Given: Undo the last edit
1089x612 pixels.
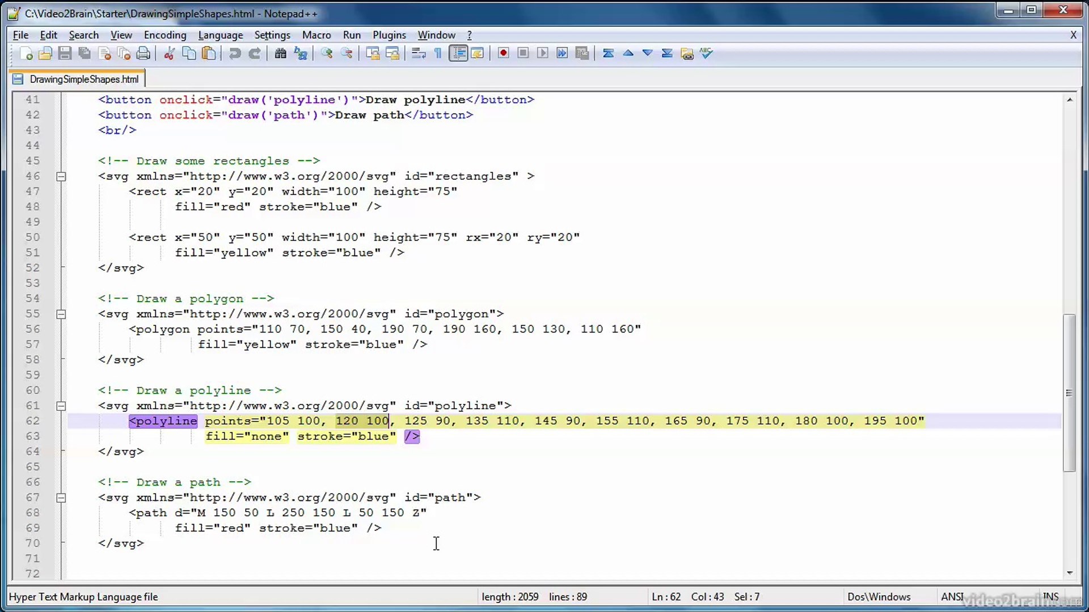Looking at the screenshot, I should [234, 53].
